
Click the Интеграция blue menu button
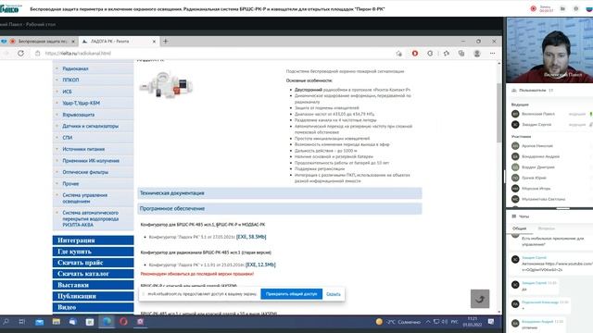point(93,240)
